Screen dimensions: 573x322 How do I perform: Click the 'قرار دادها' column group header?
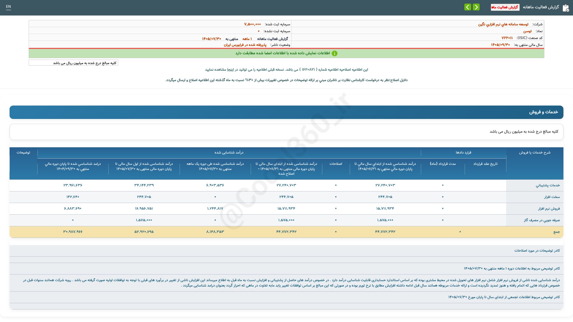463,152
